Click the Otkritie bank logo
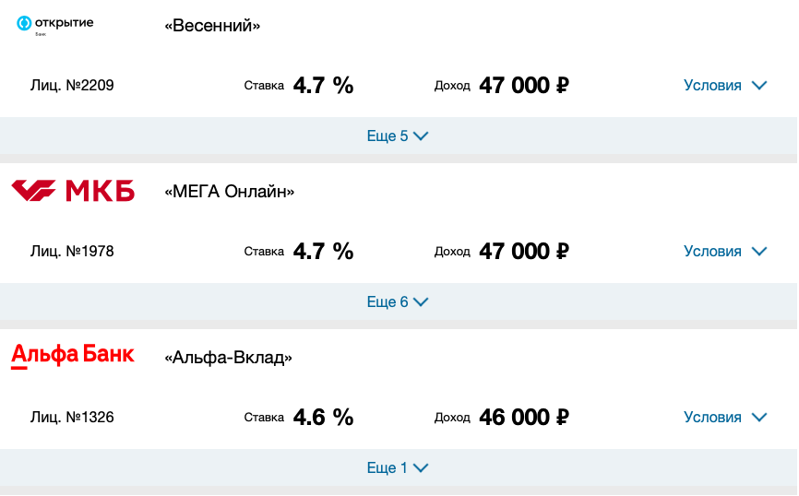Image resolution: width=799 pixels, height=496 pixels. [x=55, y=25]
